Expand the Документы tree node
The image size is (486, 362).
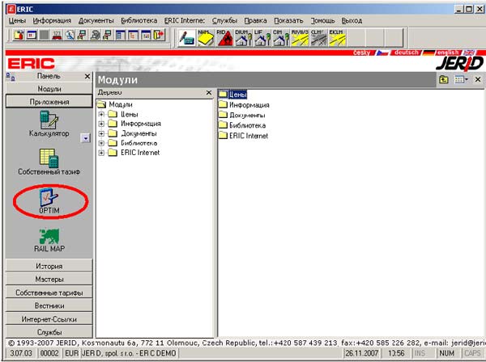(x=101, y=133)
